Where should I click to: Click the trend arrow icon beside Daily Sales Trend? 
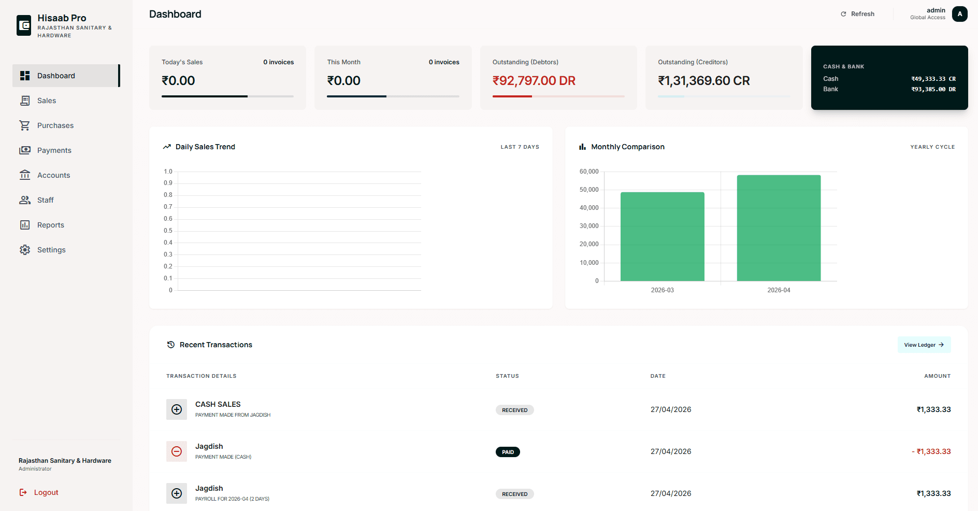pos(167,147)
